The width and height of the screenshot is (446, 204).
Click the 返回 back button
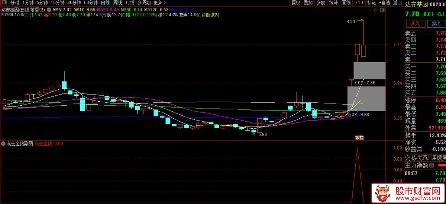(x=397, y=3)
